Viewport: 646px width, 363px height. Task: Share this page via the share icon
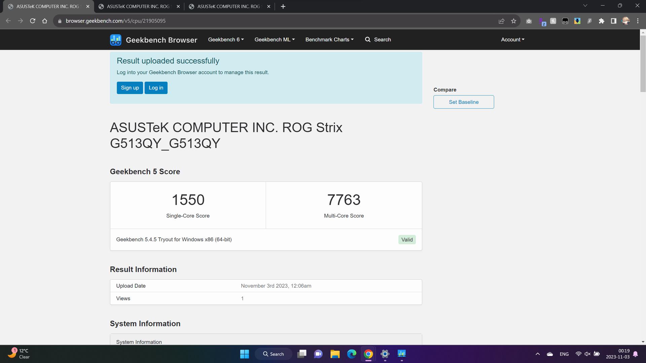coord(501,21)
